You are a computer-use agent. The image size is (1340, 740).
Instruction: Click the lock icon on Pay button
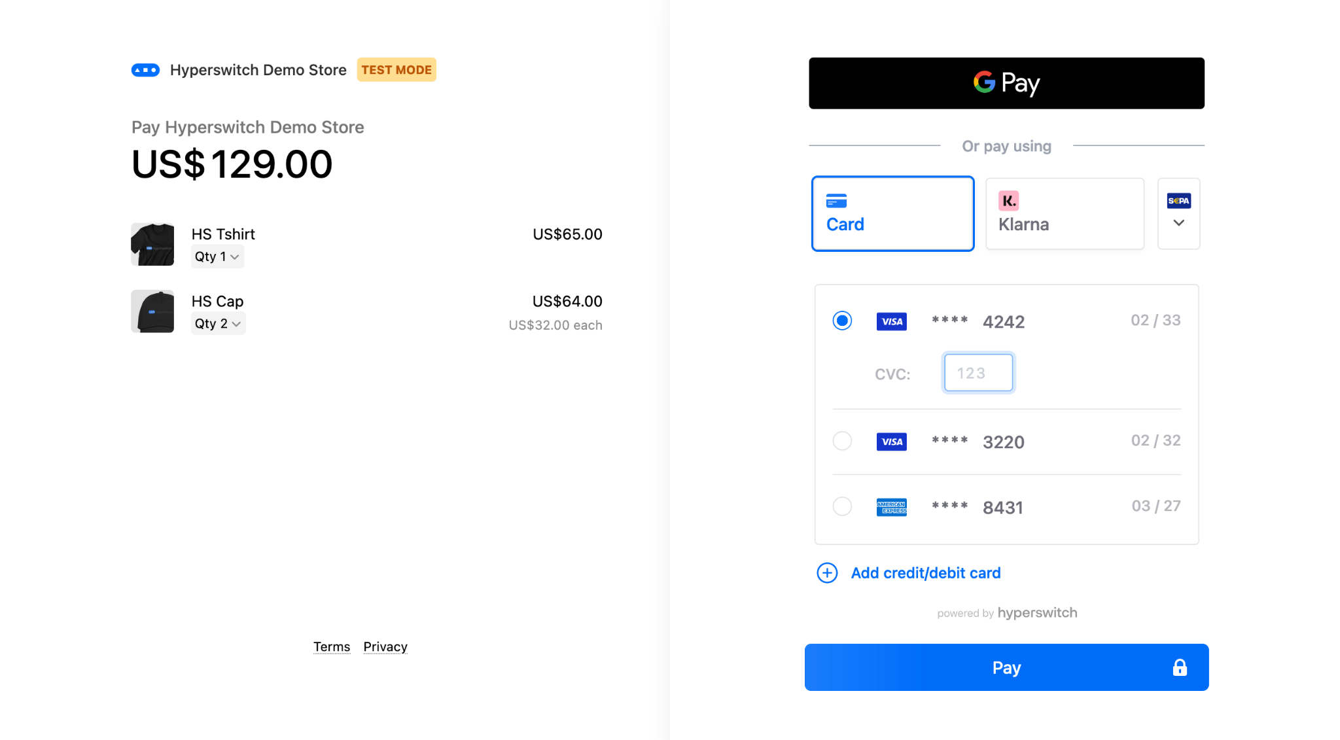pyautogui.click(x=1179, y=667)
